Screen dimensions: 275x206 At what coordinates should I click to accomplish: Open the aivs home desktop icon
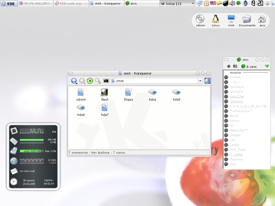coord(262,20)
